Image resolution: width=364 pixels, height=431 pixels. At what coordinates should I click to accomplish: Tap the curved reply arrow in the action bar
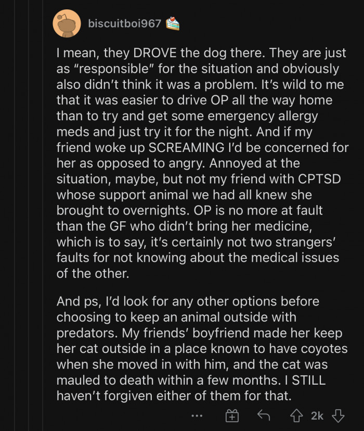coord(264,415)
